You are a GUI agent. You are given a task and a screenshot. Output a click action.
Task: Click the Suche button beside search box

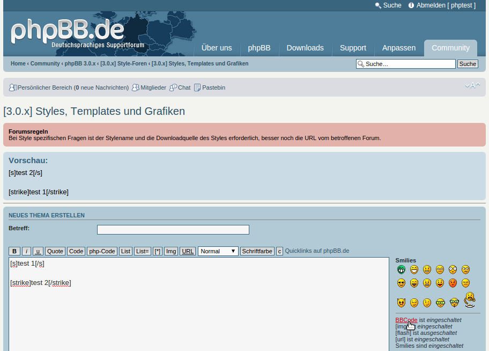pyautogui.click(x=468, y=64)
